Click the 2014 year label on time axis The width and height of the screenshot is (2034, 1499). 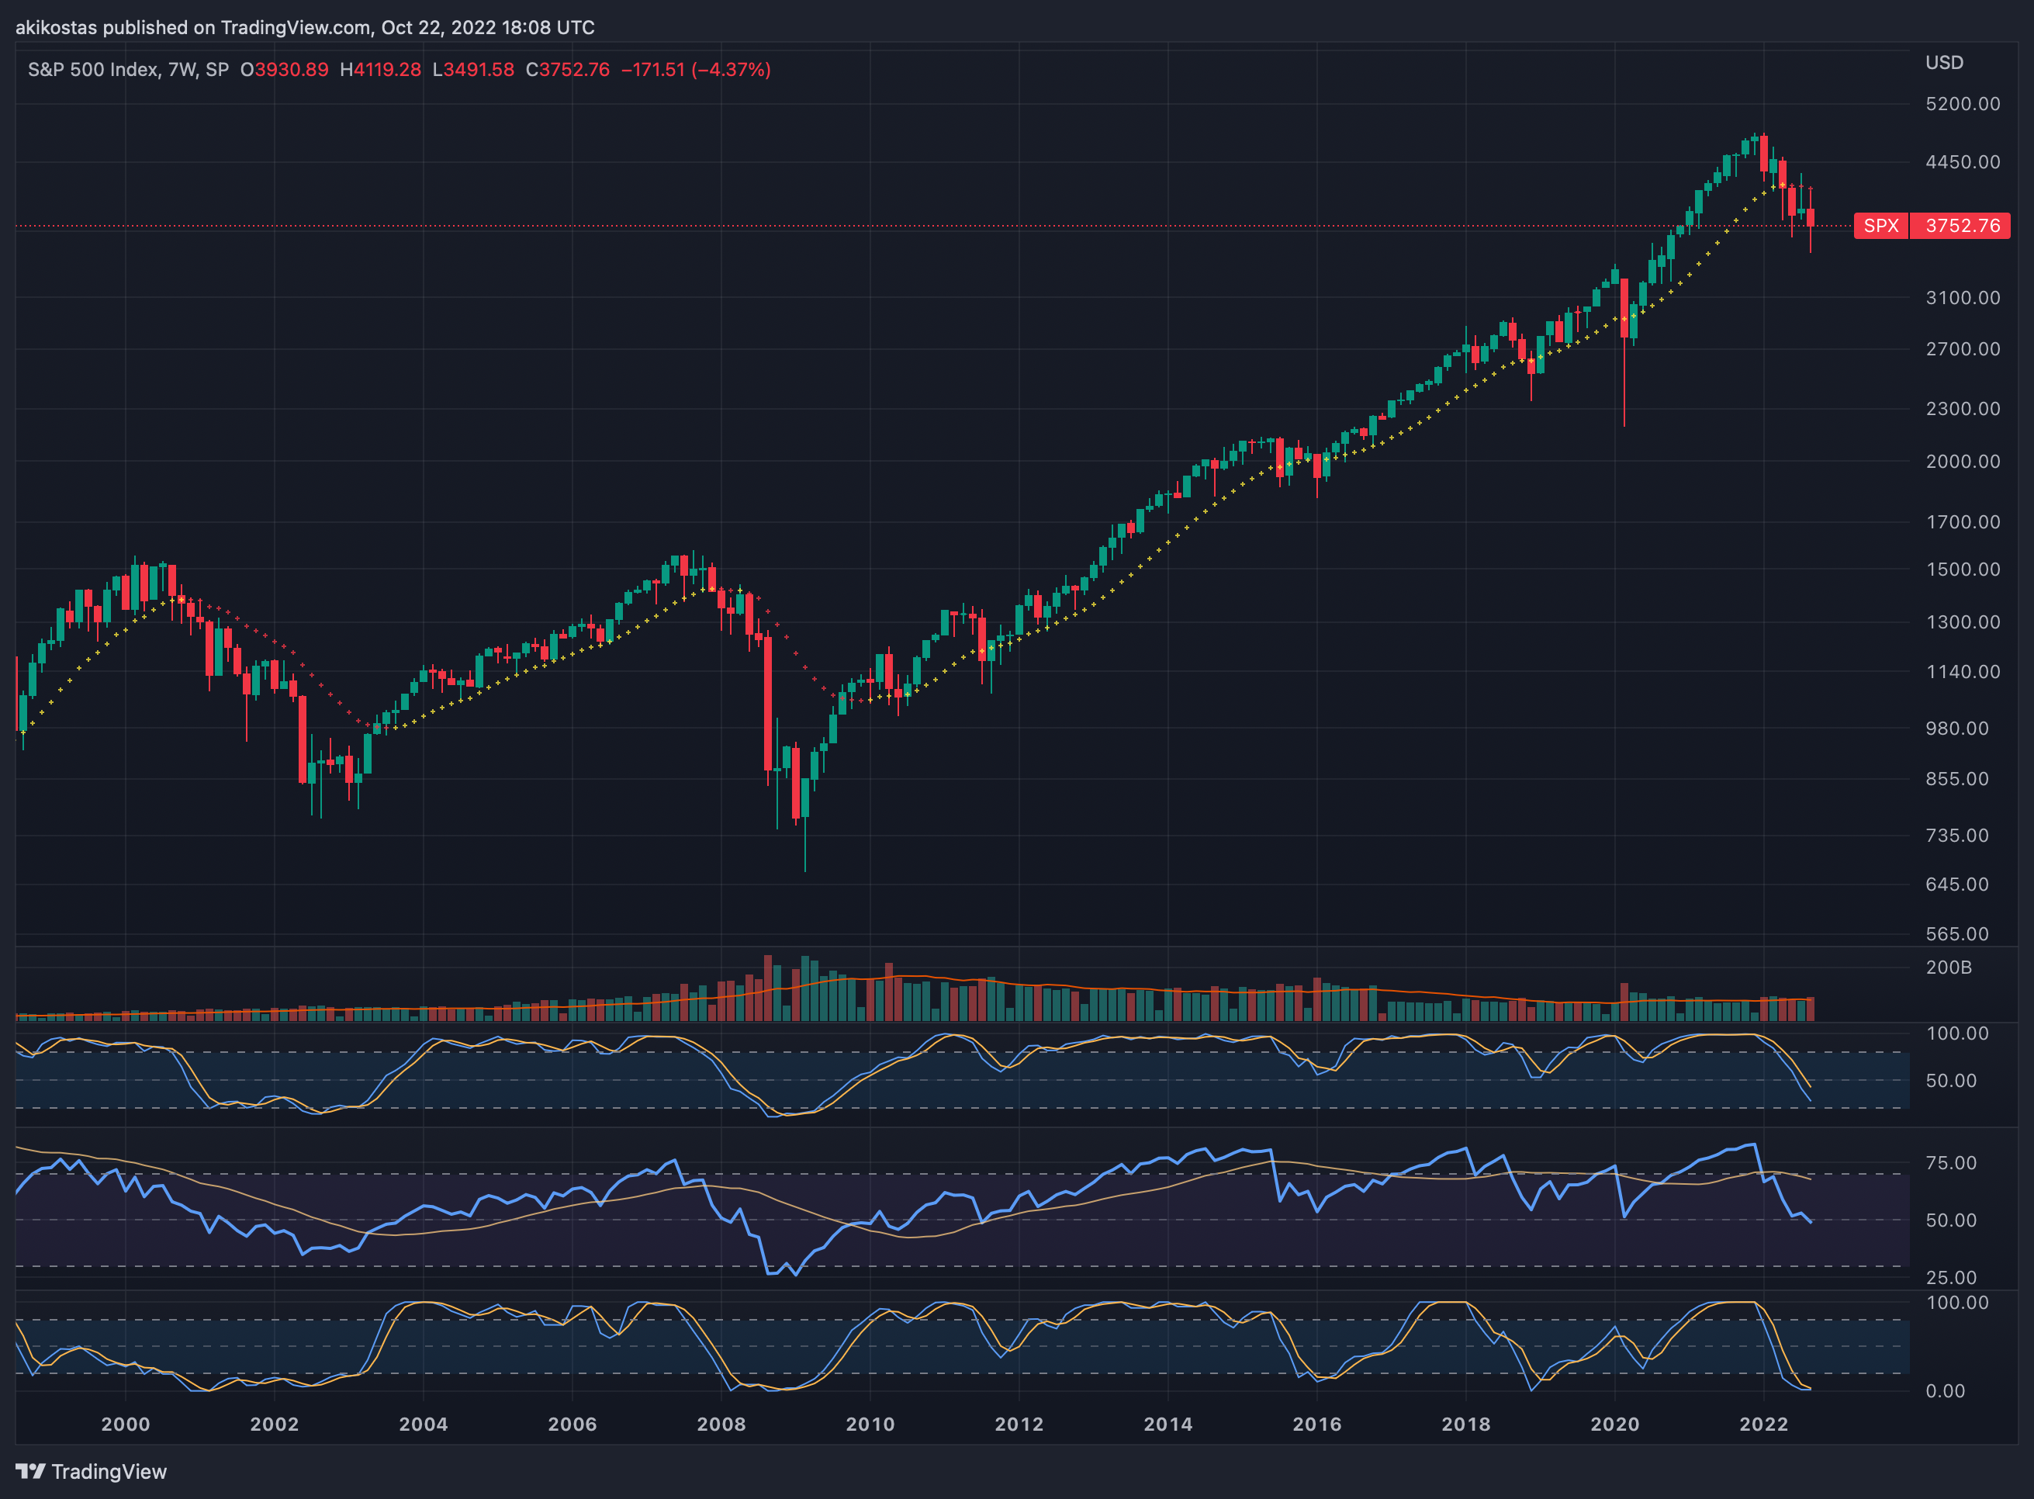[1167, 1424]
